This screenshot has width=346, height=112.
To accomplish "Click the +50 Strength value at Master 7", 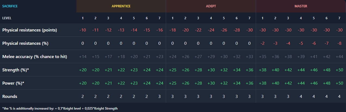I will (x=339, y=70).
